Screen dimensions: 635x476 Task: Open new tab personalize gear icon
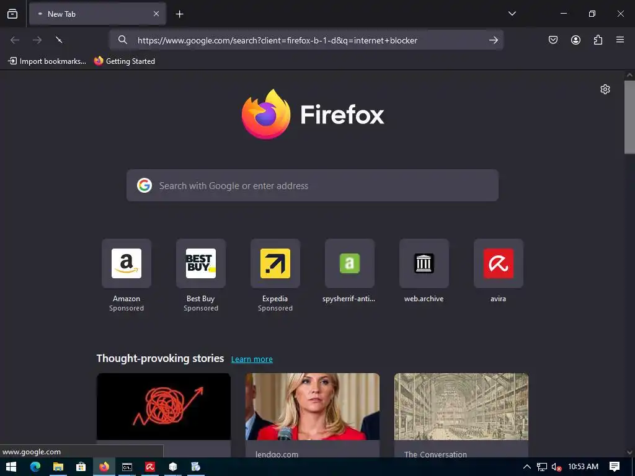coord(605,89)
